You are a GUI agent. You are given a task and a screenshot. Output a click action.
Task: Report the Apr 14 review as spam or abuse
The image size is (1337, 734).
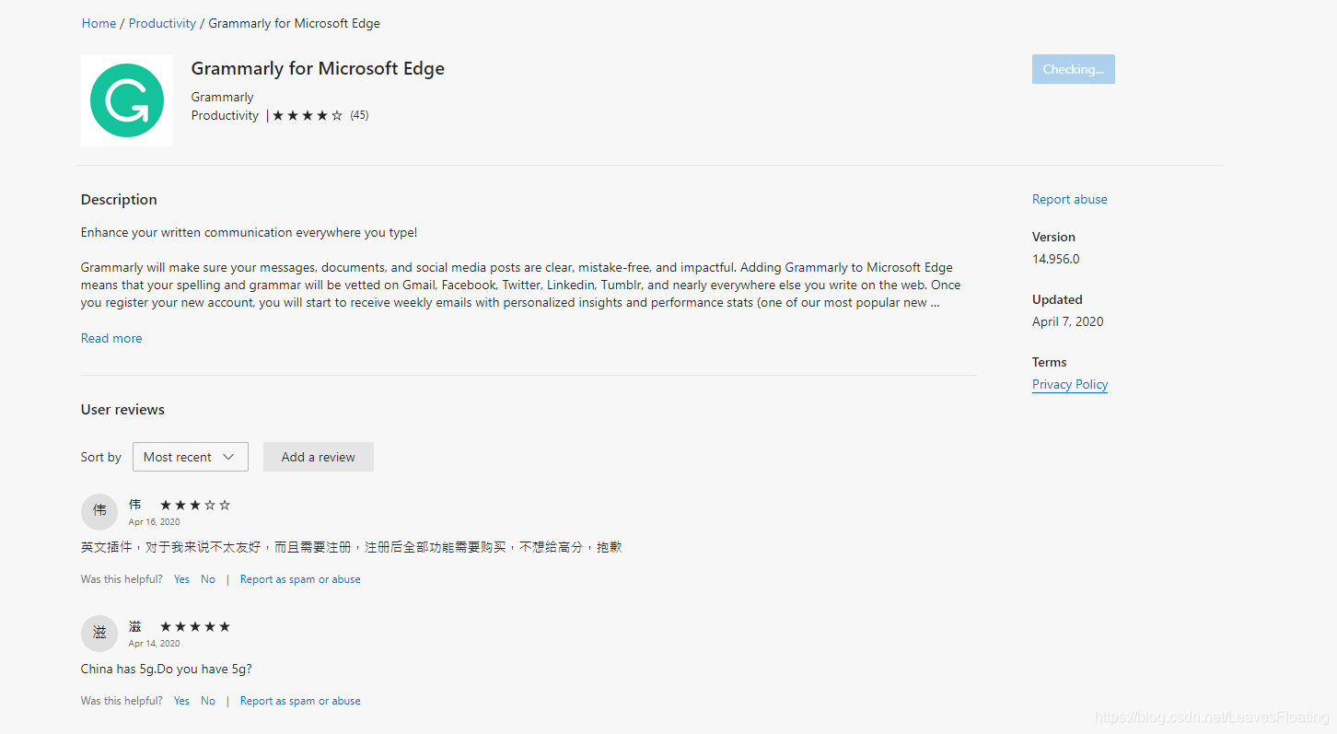[x=300, y=701]
